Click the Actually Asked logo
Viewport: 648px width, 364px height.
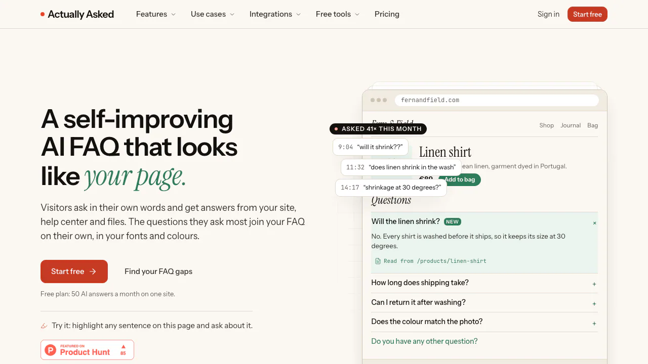point(77,14)
